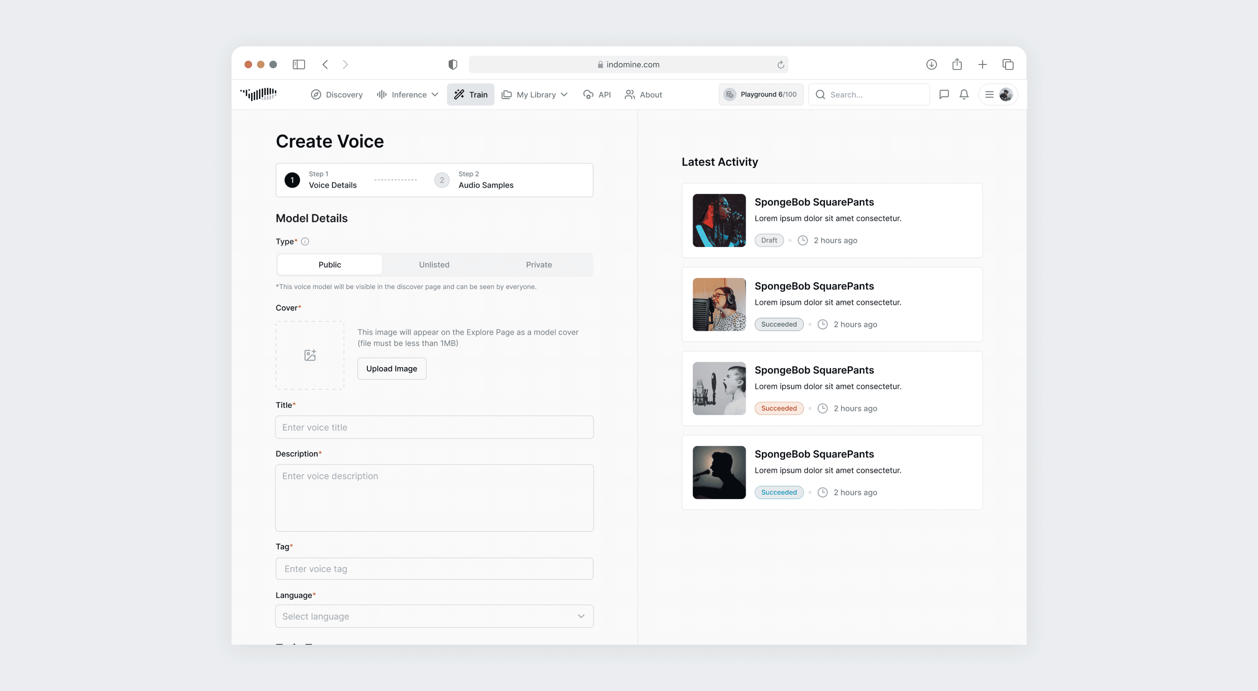Expand the My Library menu
The width and height of the screenshot is (1258, 691).
(x=535, y=94)
